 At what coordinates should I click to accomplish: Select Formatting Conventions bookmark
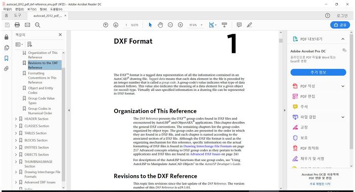(42, 78)
